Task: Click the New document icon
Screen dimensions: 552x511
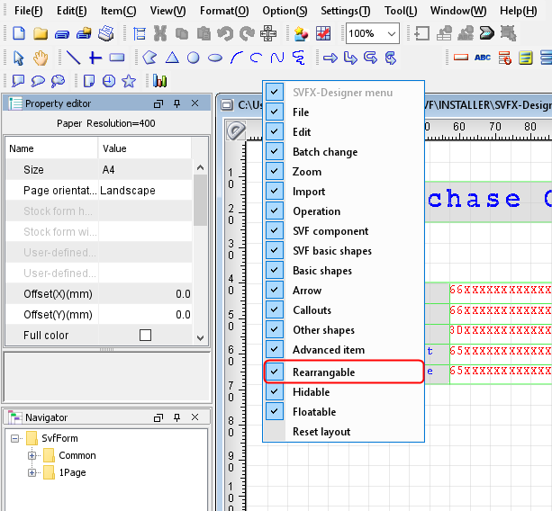Action: (x=20, y=33)
